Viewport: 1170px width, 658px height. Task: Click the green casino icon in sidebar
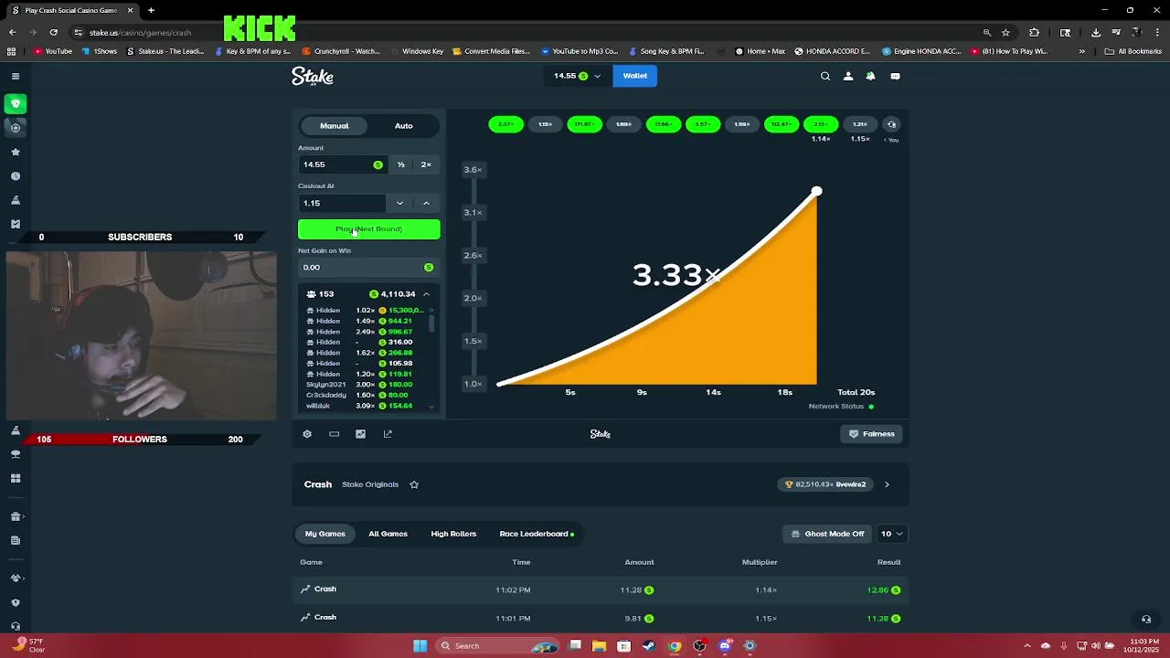pos(16,103)
